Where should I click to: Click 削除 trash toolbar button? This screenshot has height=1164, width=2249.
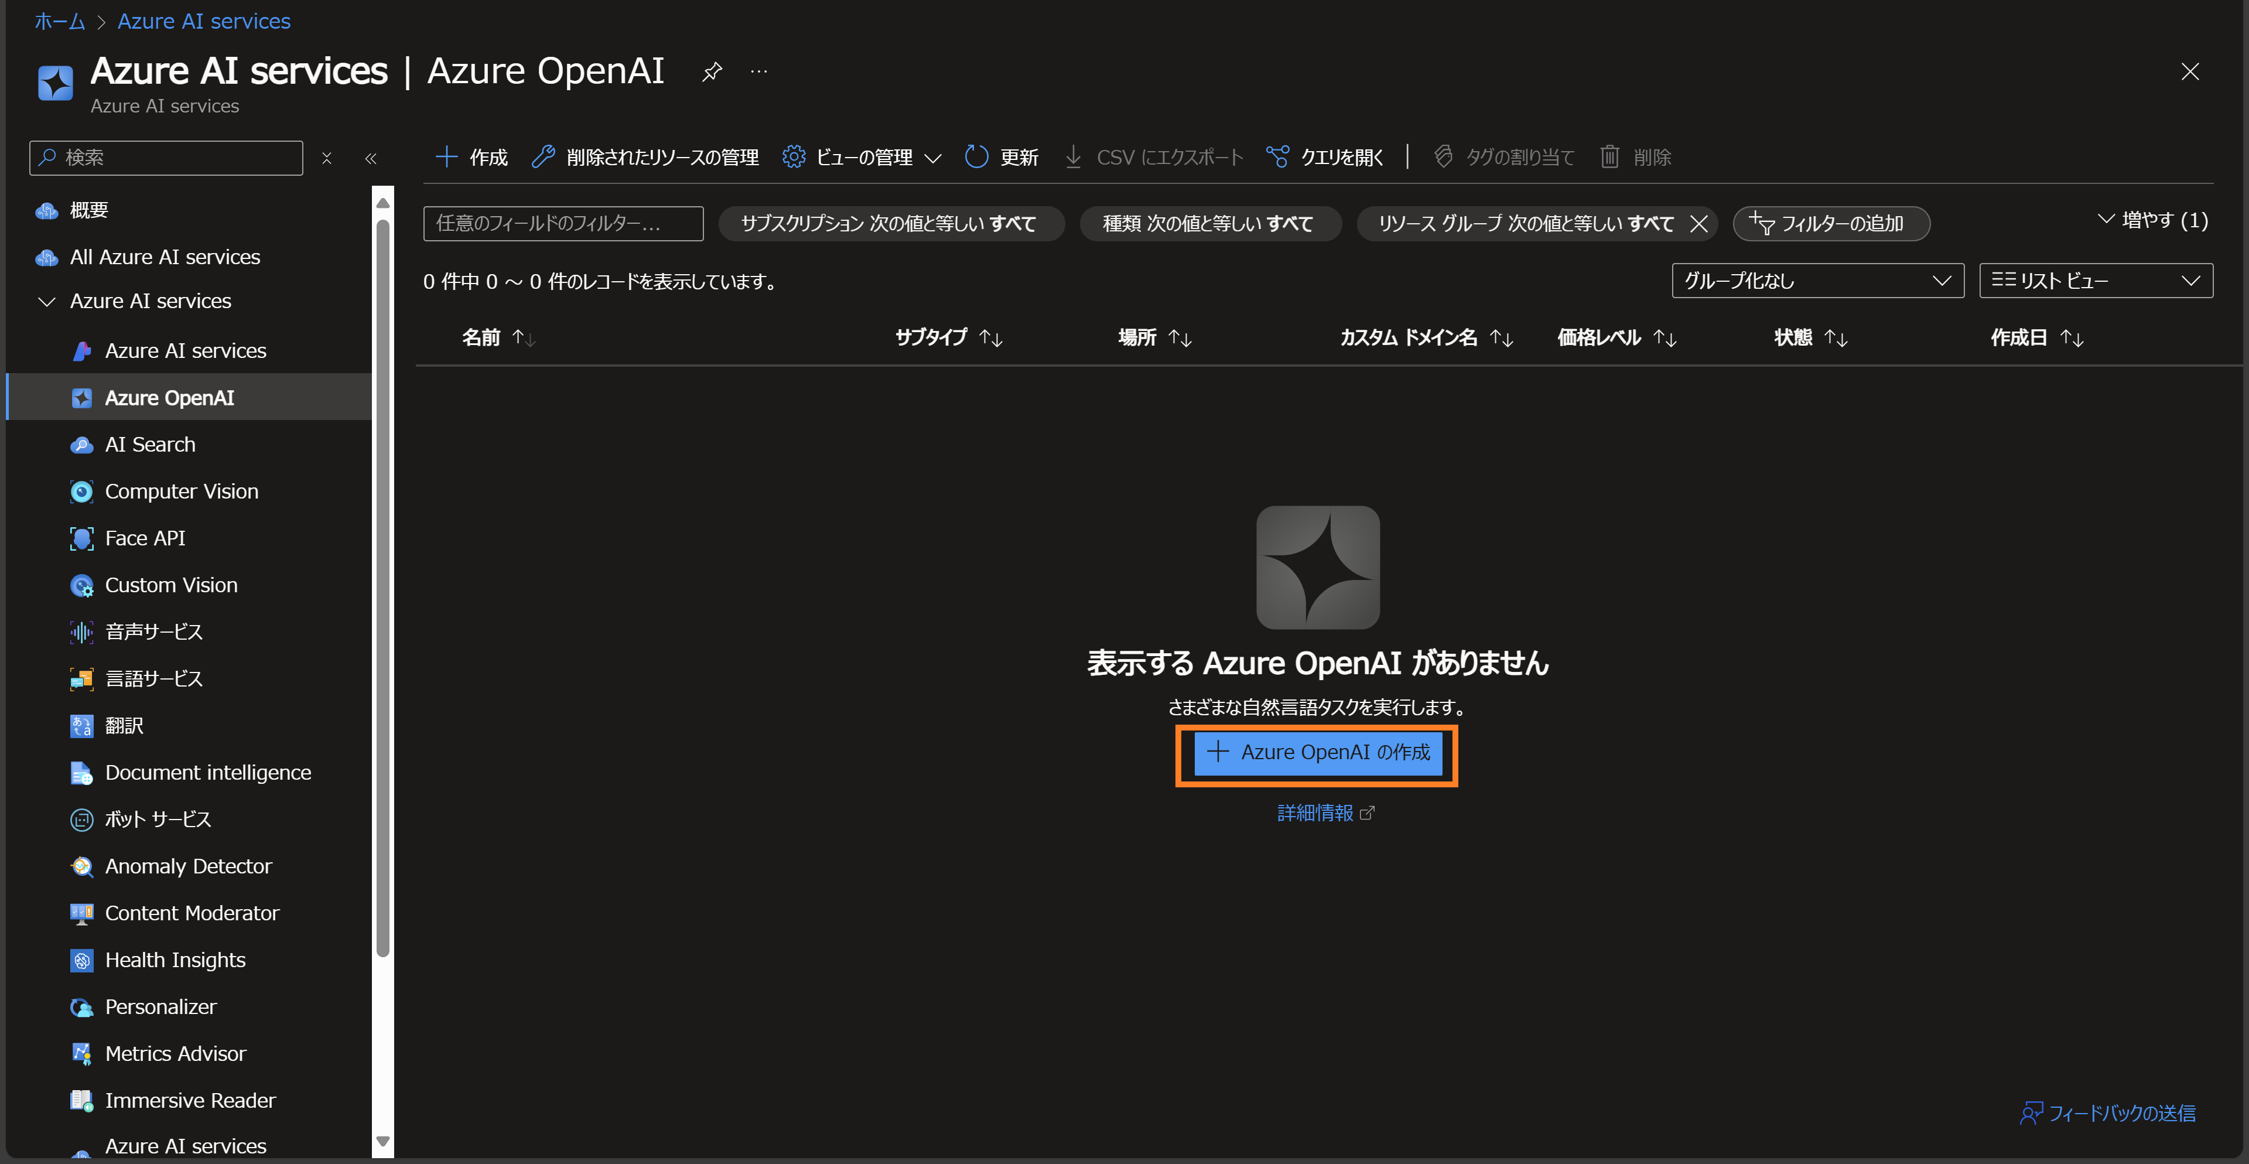1636,157
